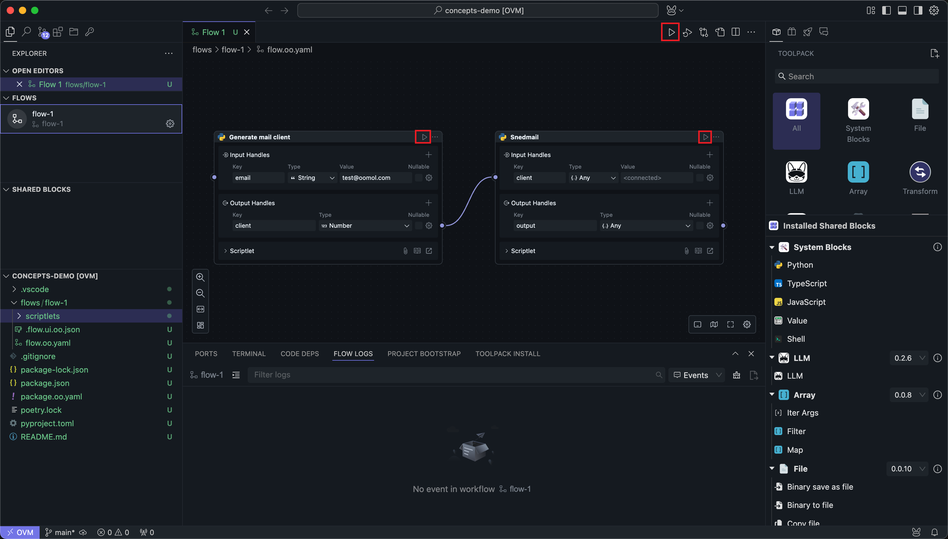Toggle Nullable checkbox for client output
Viewport: 948px width, 539px height.
click(418, 226)
